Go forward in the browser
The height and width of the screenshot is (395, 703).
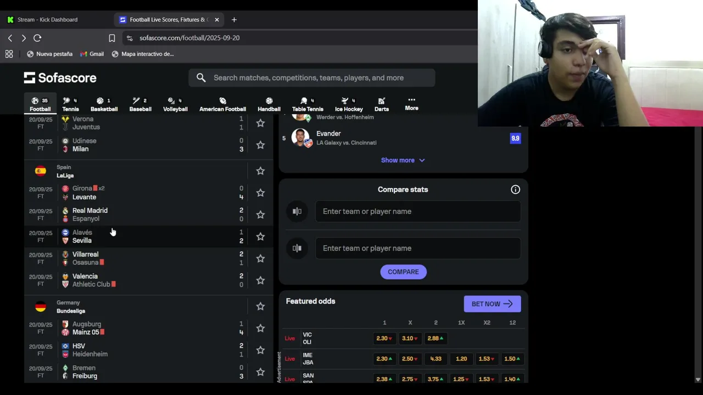pyautogui.click(x=24, y=38)
